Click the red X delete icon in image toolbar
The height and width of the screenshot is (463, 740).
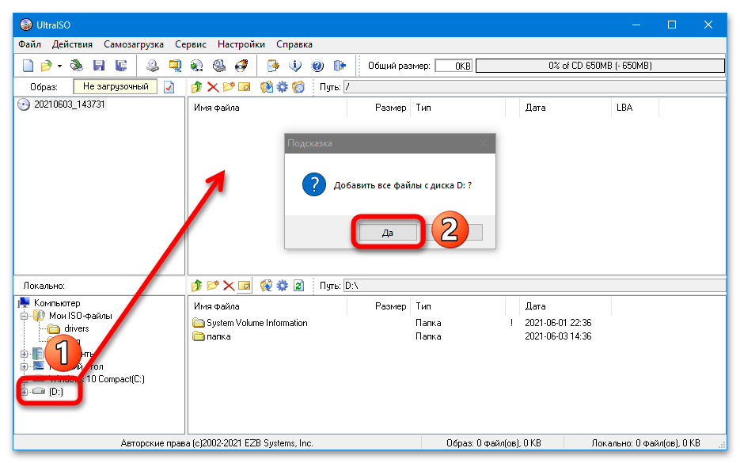click(x=213, y=87)
